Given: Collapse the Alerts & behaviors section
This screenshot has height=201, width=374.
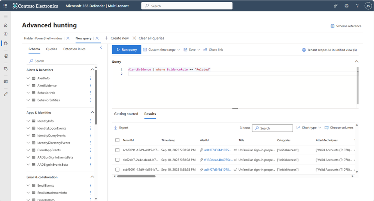Looking at the screenshot, I should (92, 70).
